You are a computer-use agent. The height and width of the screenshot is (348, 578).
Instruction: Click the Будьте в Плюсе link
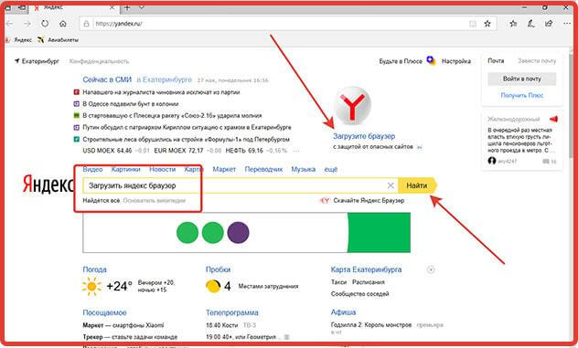[401, 61]
